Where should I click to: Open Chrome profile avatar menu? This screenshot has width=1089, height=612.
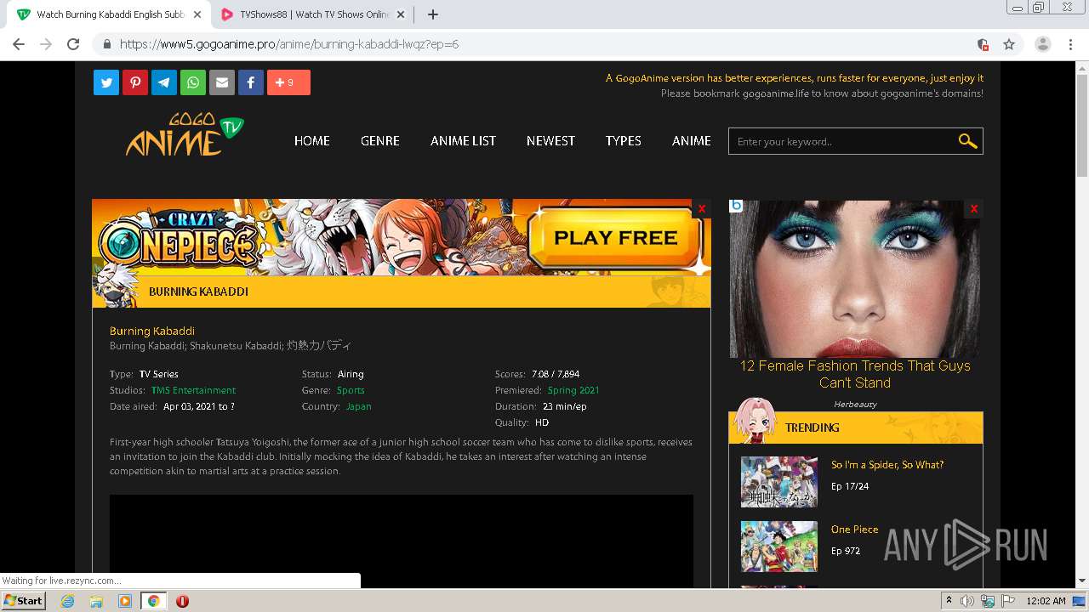1043,44
